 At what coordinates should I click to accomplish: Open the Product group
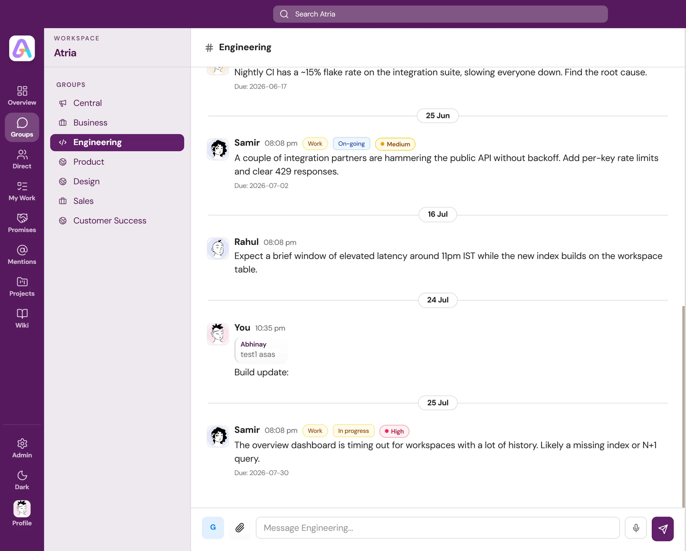click(x=117, y=162)
